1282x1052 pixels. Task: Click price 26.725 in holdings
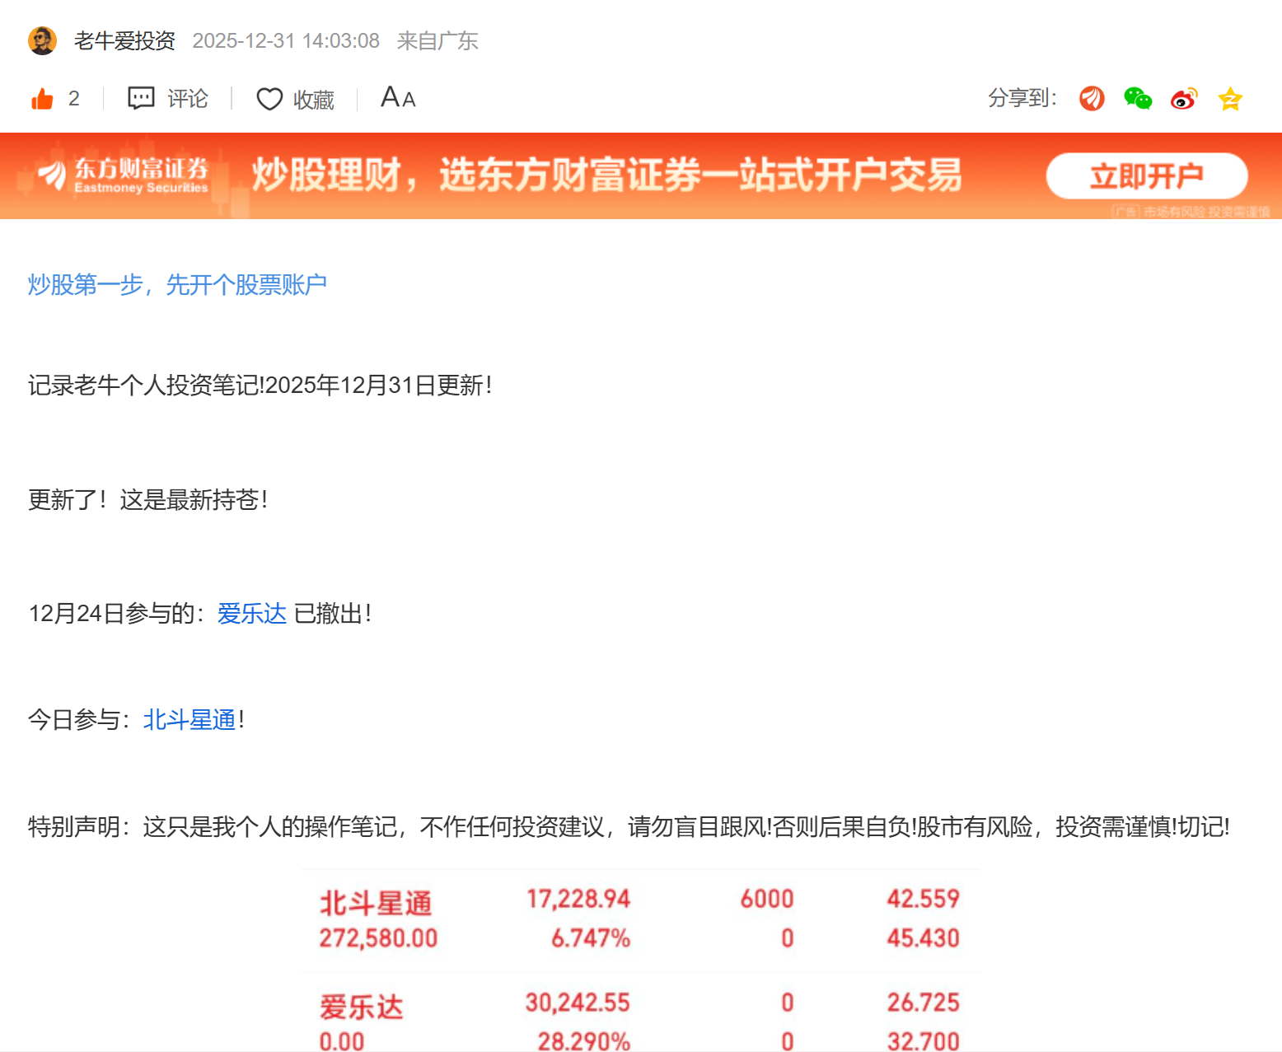[x=924, y=1003]
